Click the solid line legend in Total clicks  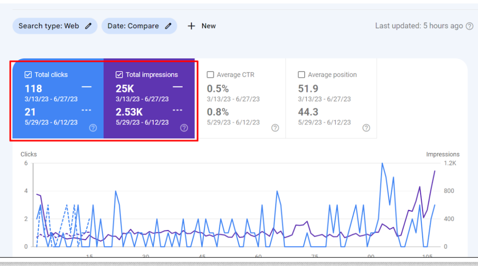pos(86,86)
